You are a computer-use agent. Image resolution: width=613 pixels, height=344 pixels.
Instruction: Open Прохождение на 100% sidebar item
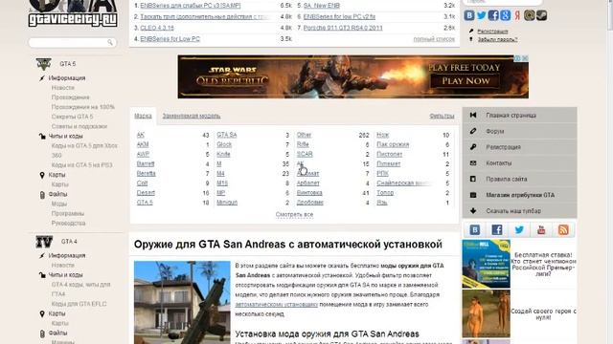click(83, 107)
